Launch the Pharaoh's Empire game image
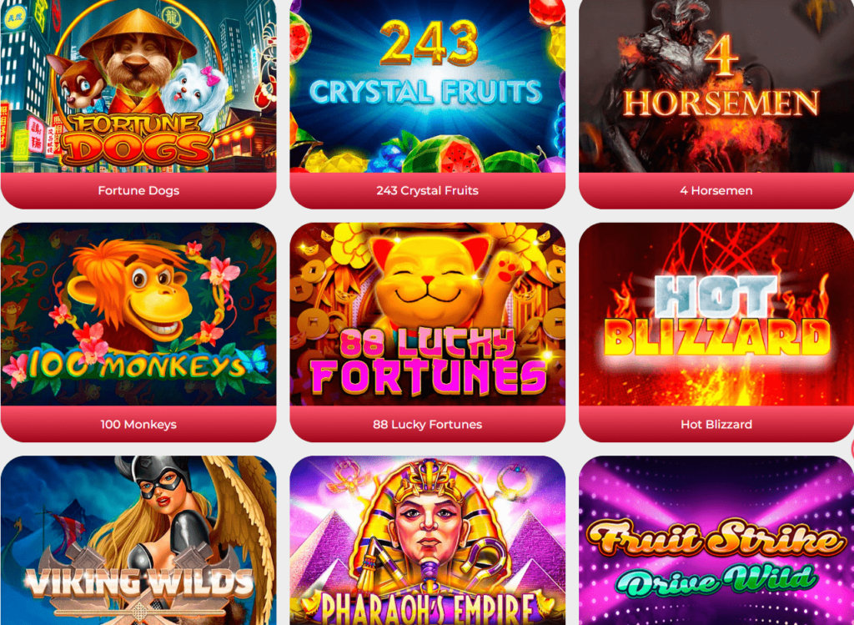 [x=428, y=541]
